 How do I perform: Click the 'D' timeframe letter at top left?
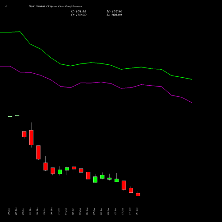[x=6, y=7]
